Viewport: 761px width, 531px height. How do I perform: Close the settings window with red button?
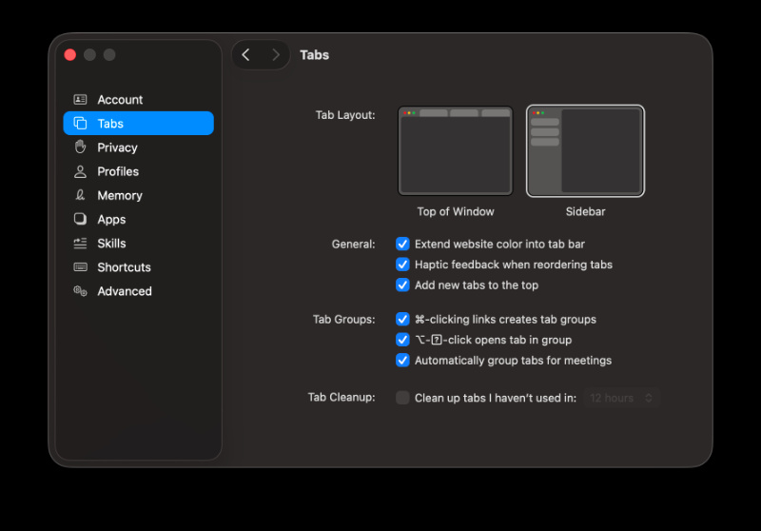[x=69, y=55]
